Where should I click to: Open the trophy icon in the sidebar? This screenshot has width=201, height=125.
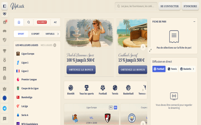pos(5,51)
